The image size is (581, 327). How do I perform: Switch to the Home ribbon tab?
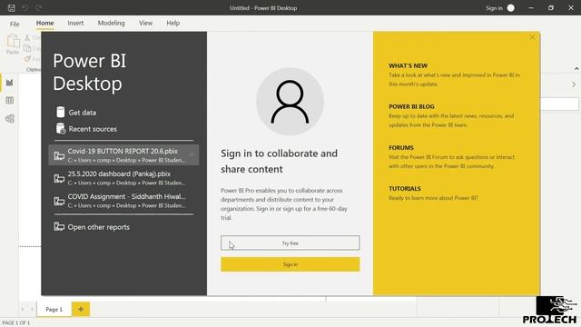tap(44, 23)
